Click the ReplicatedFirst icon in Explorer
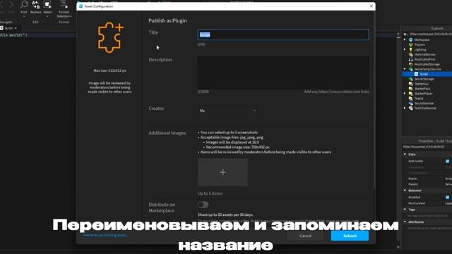452x254 pixels. 411,59
